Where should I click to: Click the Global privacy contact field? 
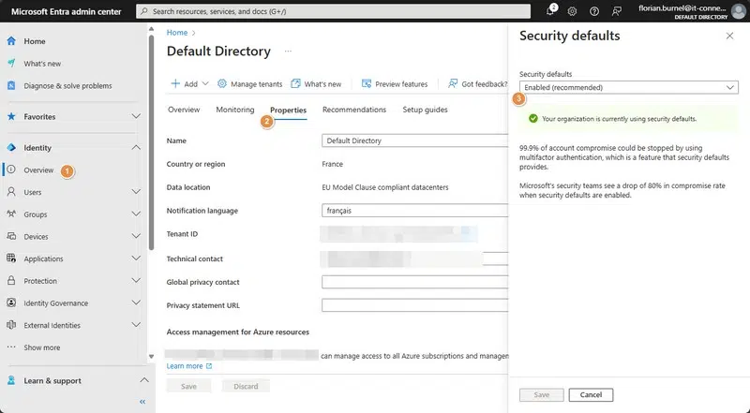click(412, 282)
